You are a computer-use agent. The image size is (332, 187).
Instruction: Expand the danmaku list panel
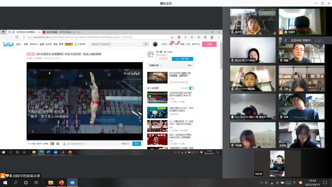pyautogui.click(x=190, y=65)
